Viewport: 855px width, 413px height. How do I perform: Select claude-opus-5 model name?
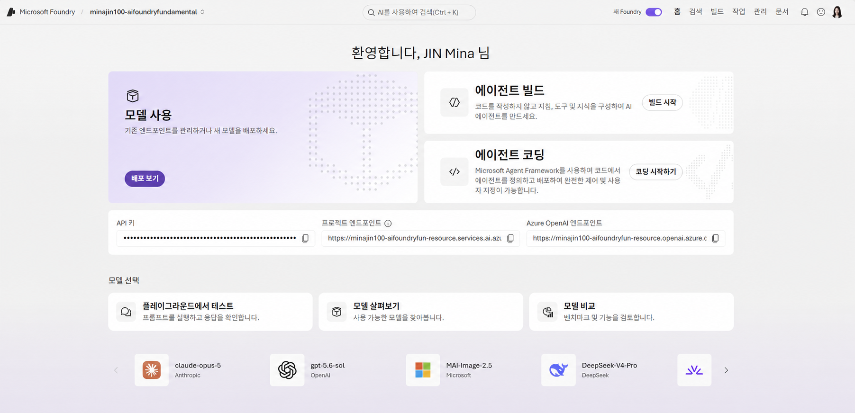pyautogui.click(x=198, y=365)
